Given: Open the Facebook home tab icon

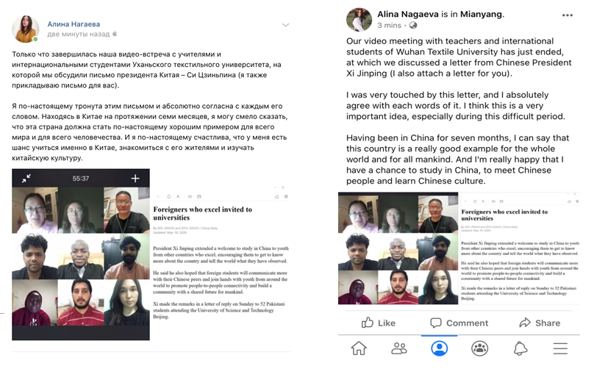Looking at the screenshot, I should [x=359, y=348].
